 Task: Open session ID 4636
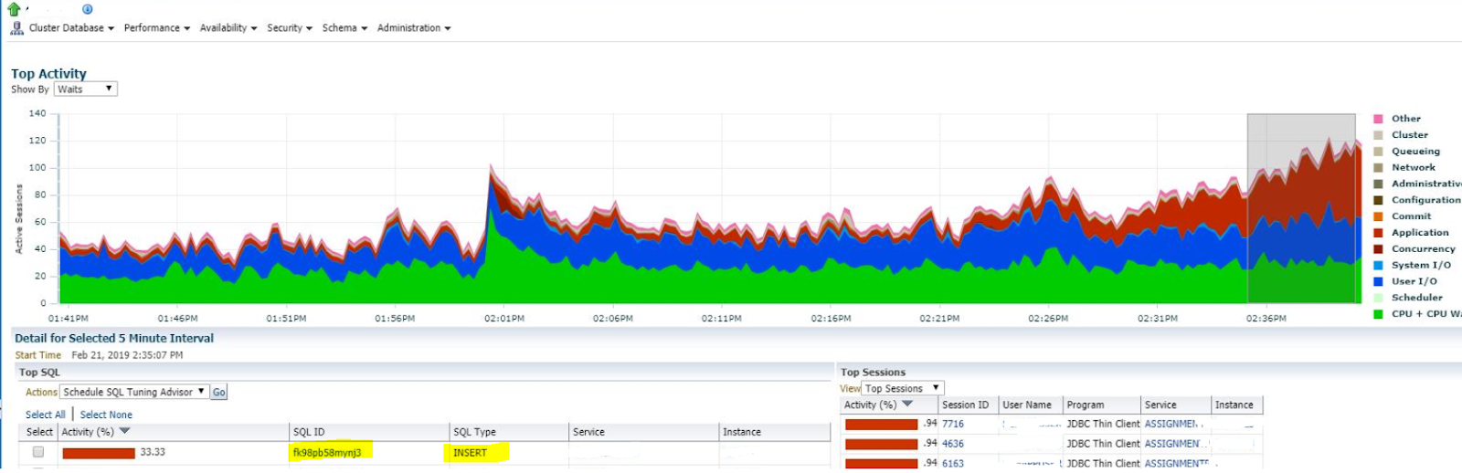[953, 444]
